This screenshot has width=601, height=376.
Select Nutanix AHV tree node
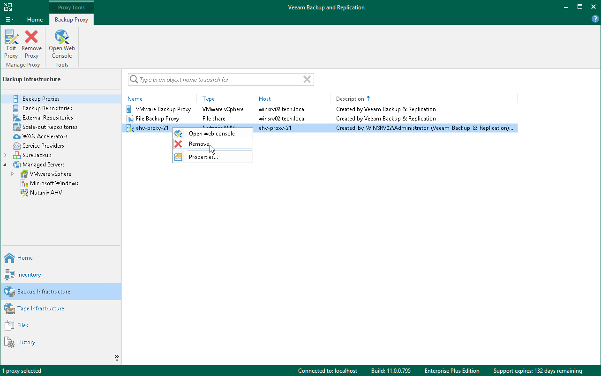point(45,193)
